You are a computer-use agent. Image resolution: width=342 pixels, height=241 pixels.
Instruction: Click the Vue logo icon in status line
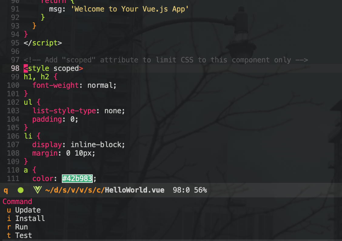coord(38,190)
